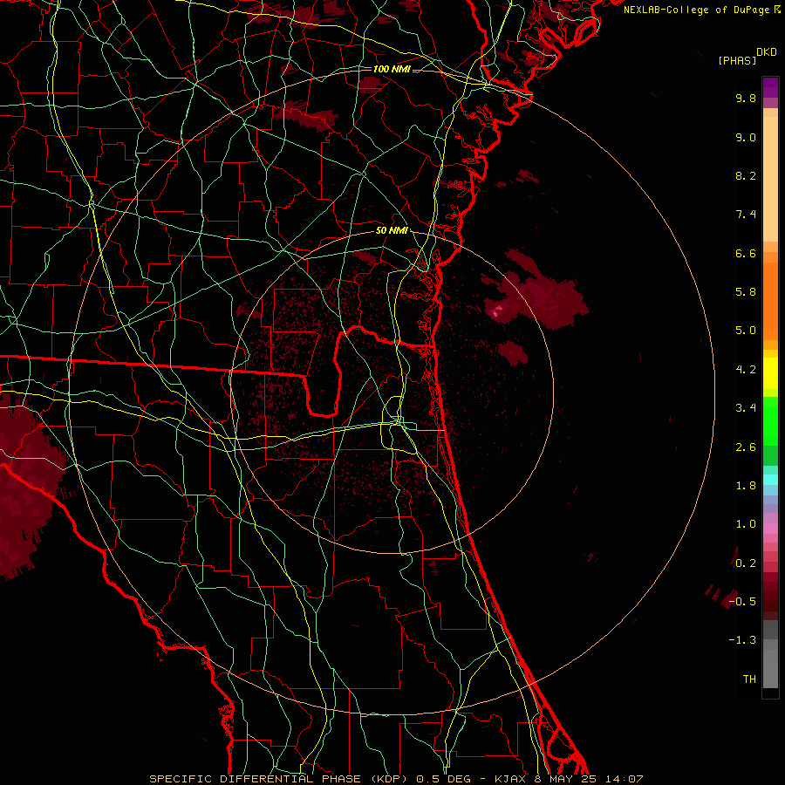Click the gray TH segment of color bar
Image resolution: width=785 pixels, height=785 pixels.
pyautogui.click(x=770, y=668)
